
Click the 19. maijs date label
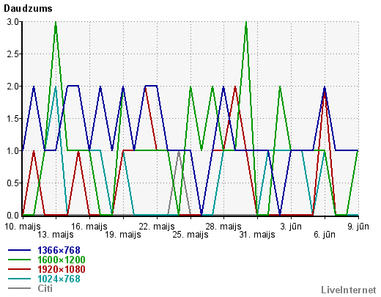point(123,235)
